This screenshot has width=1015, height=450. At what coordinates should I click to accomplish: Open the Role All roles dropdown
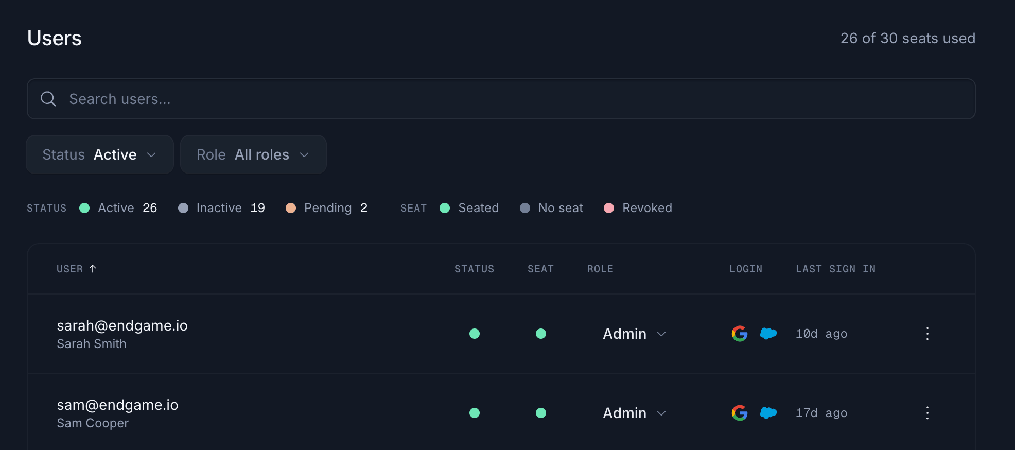[253, 154]
